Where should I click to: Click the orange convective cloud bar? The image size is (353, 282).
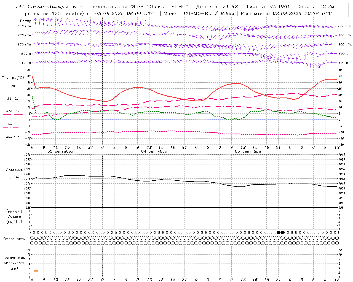click(36, 271)
